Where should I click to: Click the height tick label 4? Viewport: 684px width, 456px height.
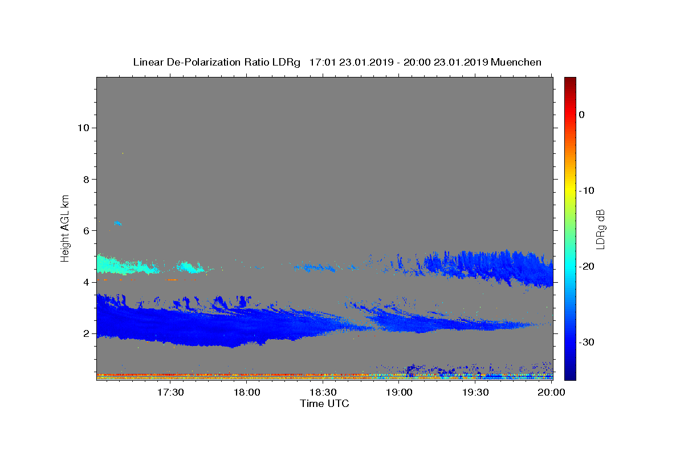(x=87, y=282)
